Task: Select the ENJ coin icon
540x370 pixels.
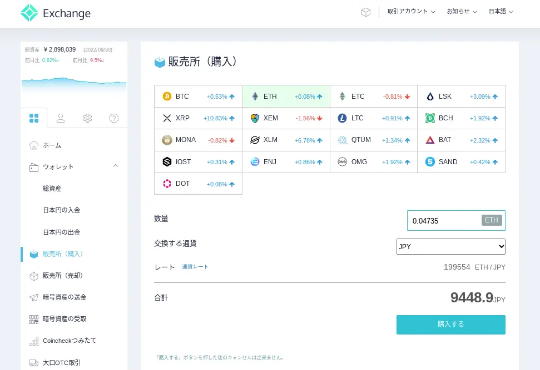Action: [x=255, y=162]
